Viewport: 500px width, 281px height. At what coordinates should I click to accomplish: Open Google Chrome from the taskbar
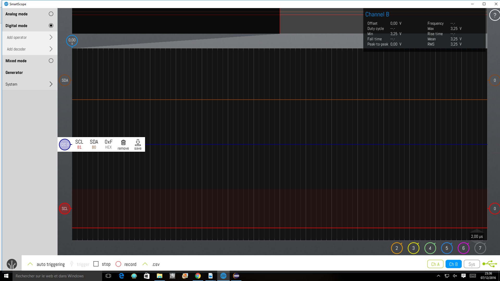(198, 276)
